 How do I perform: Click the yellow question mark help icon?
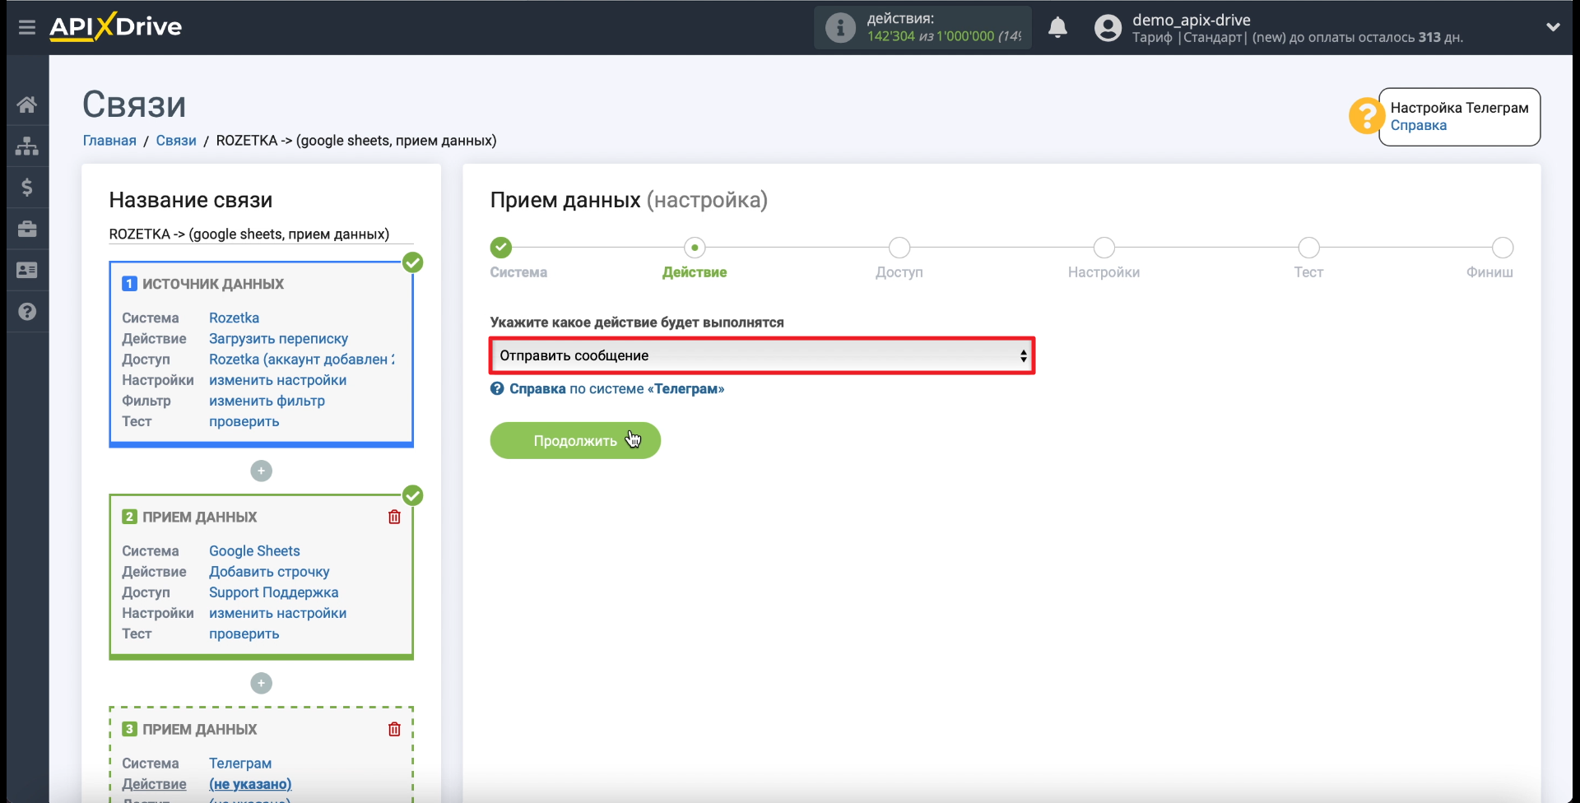pyautogui.click(x=1366, y=116)
